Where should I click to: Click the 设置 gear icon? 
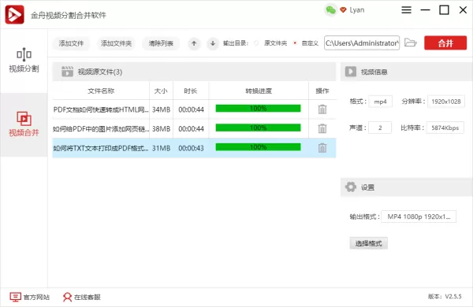coord(351,187)
